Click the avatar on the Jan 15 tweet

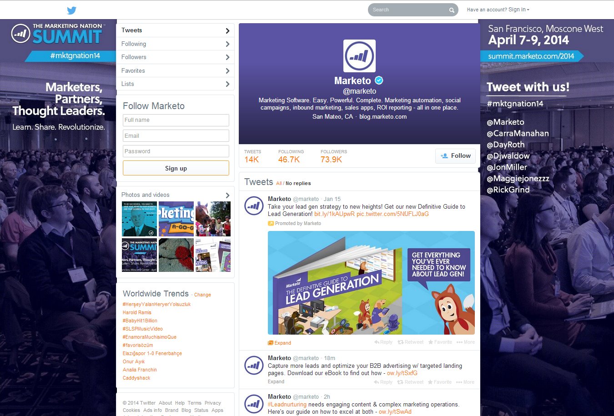coord(254,205)
